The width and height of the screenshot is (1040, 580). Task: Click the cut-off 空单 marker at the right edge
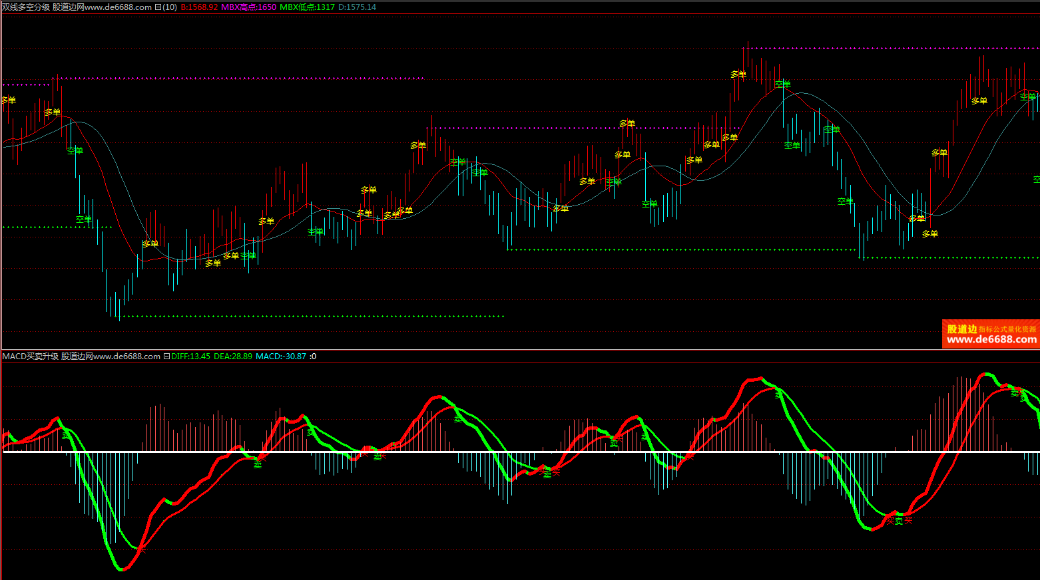pos(1036,180)
